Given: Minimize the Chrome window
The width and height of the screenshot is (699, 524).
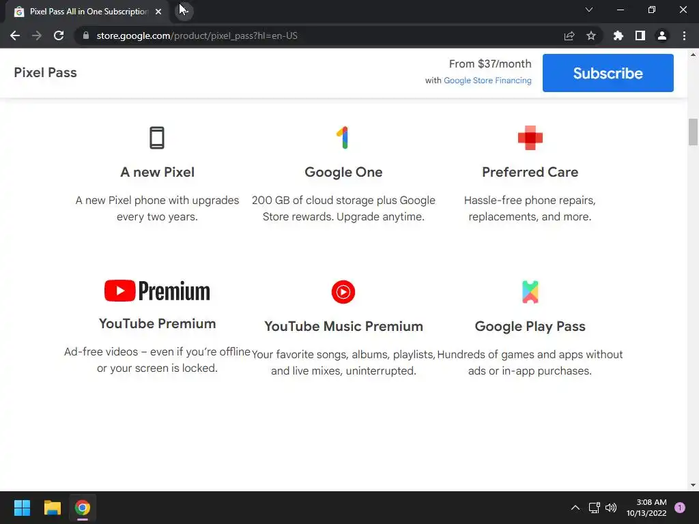Looking at the screenshot, I should (x=620, y=10).
